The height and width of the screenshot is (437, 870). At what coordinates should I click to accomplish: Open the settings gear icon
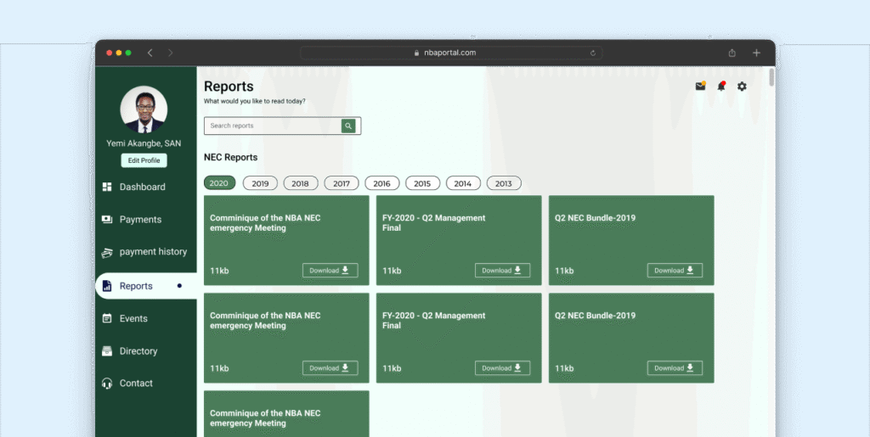(x=742, y=87)
